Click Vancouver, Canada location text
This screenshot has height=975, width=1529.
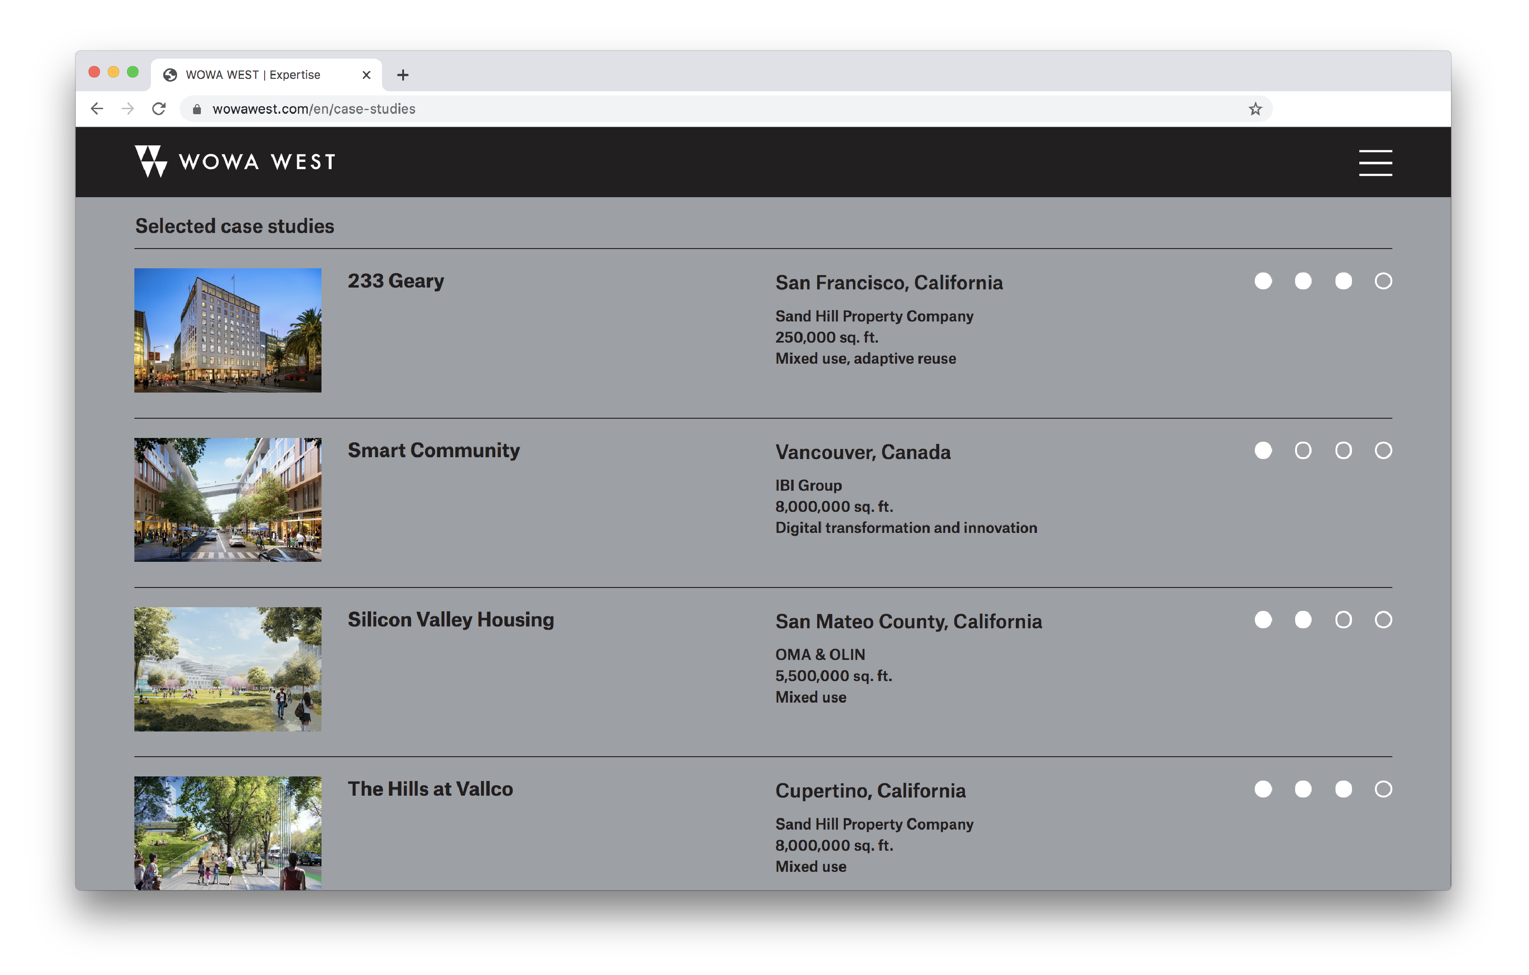863,452
